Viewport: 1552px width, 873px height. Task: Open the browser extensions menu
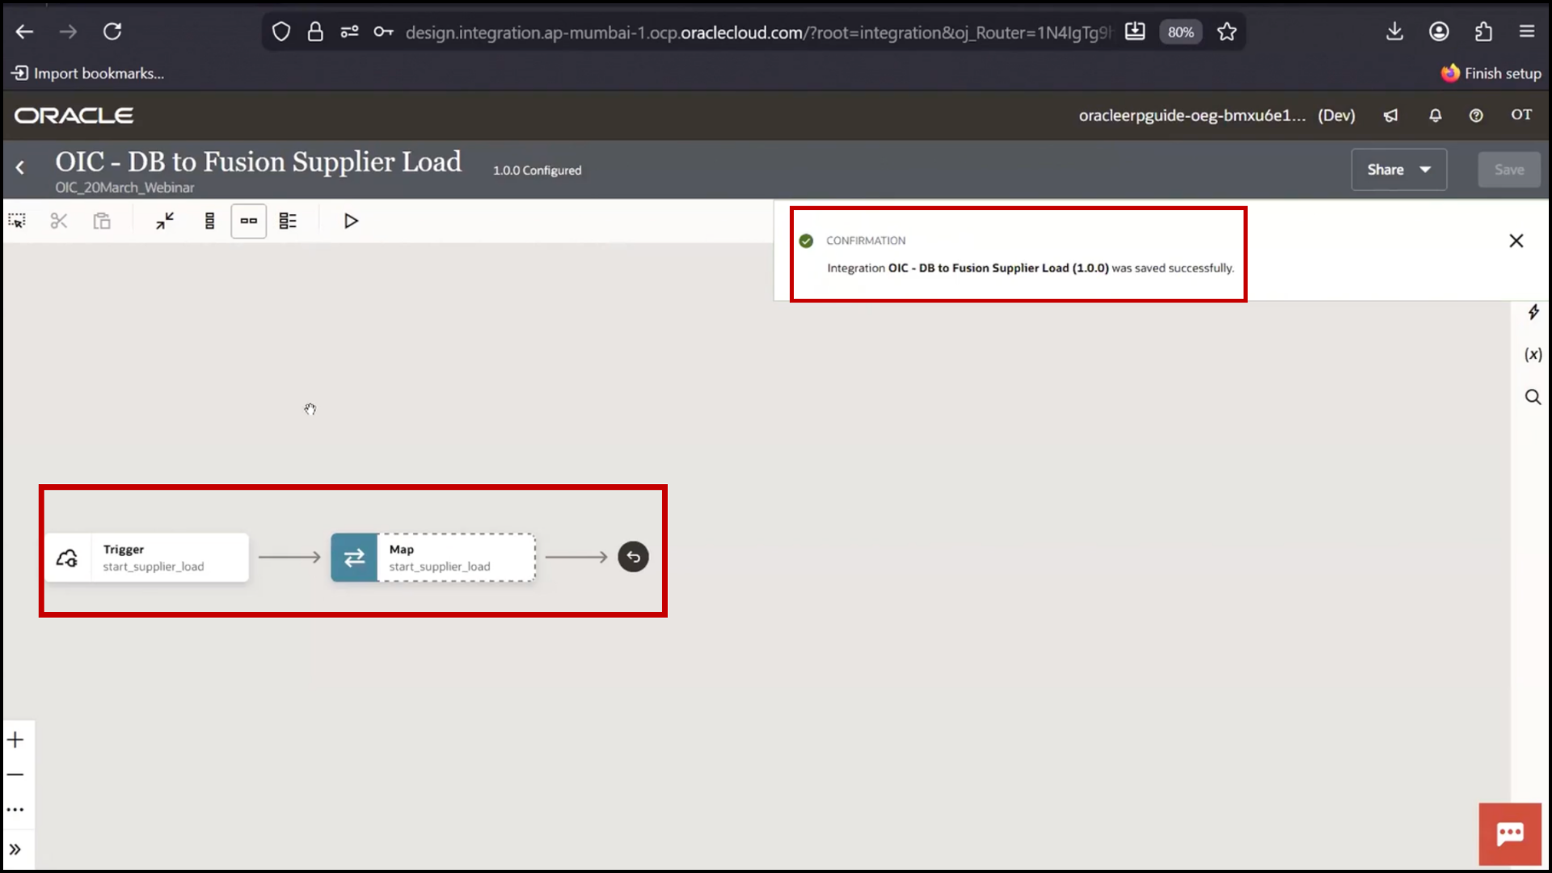coord(1483,32)
